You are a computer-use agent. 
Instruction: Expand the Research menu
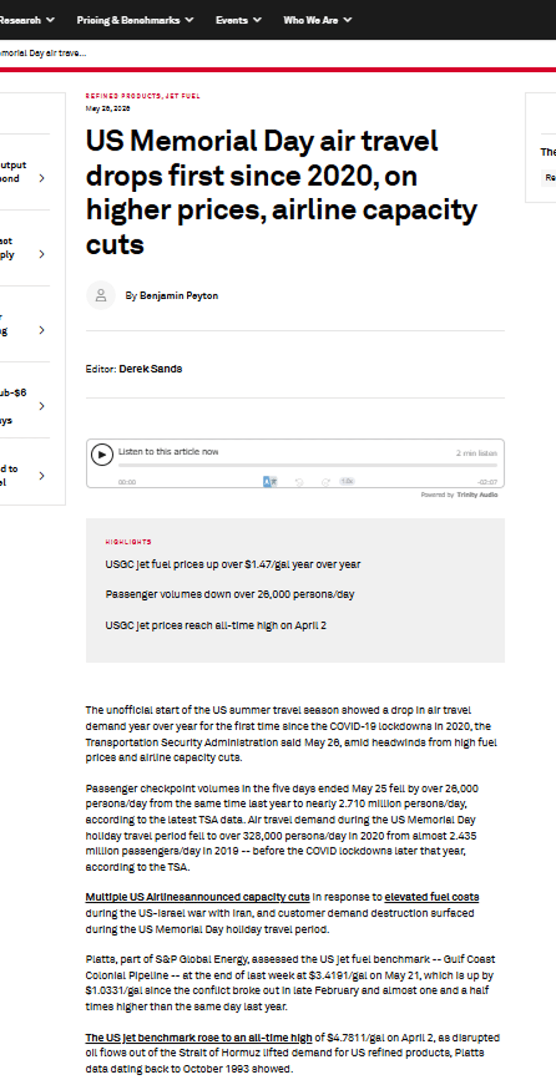click(x=27, y=20)
